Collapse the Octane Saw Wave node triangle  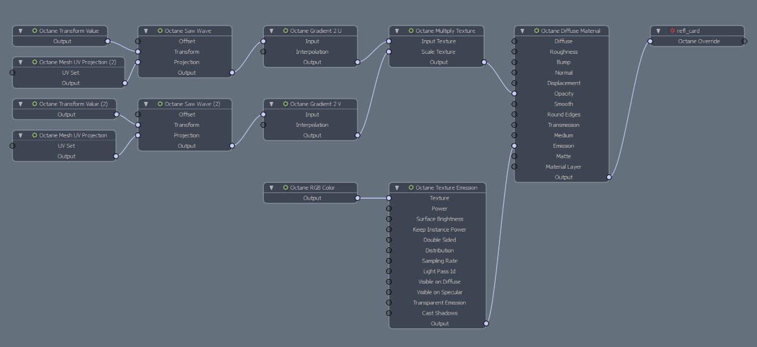click(146, 31)
